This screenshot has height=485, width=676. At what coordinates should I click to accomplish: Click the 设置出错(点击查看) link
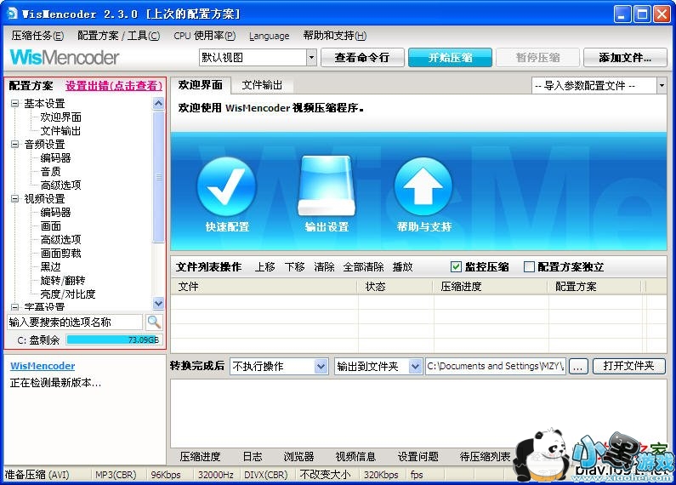point(114,85)
